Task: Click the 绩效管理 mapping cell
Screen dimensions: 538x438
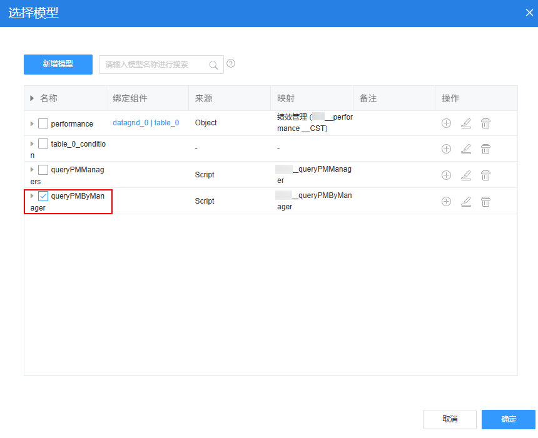Action: click(x=315, y=123)
